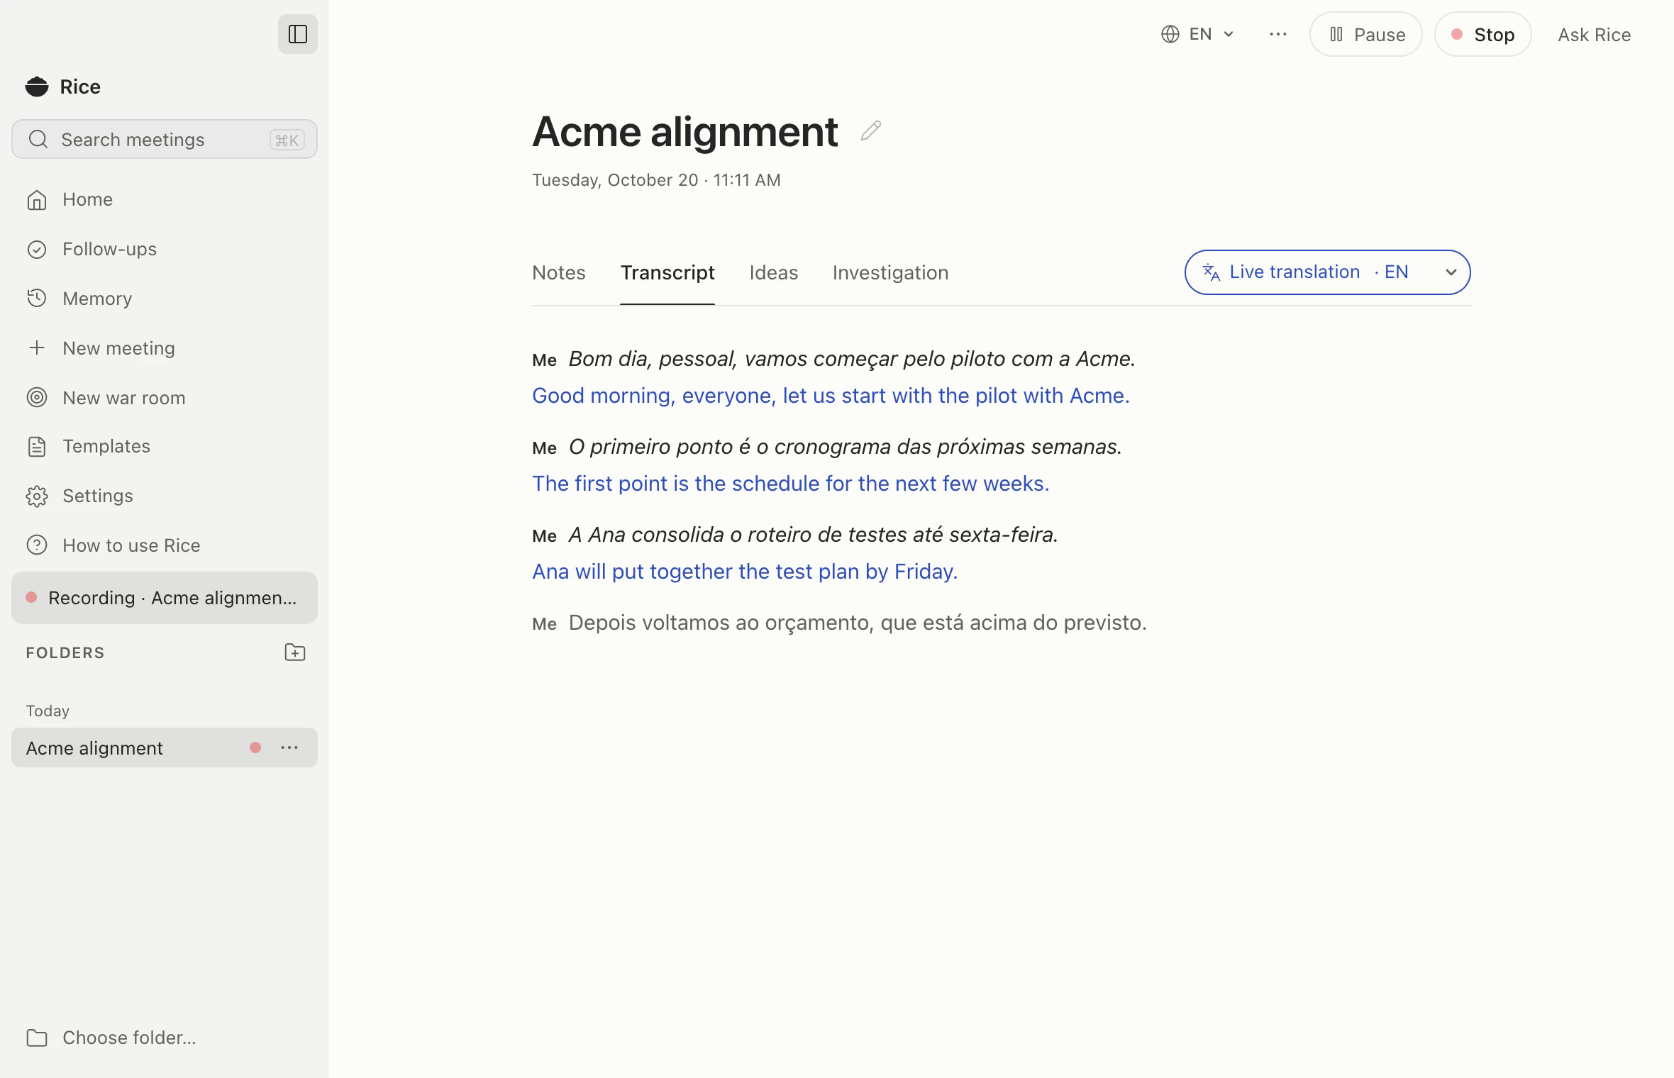
Task: Collapse the sidebar with the panel icon
Action: 297,34
